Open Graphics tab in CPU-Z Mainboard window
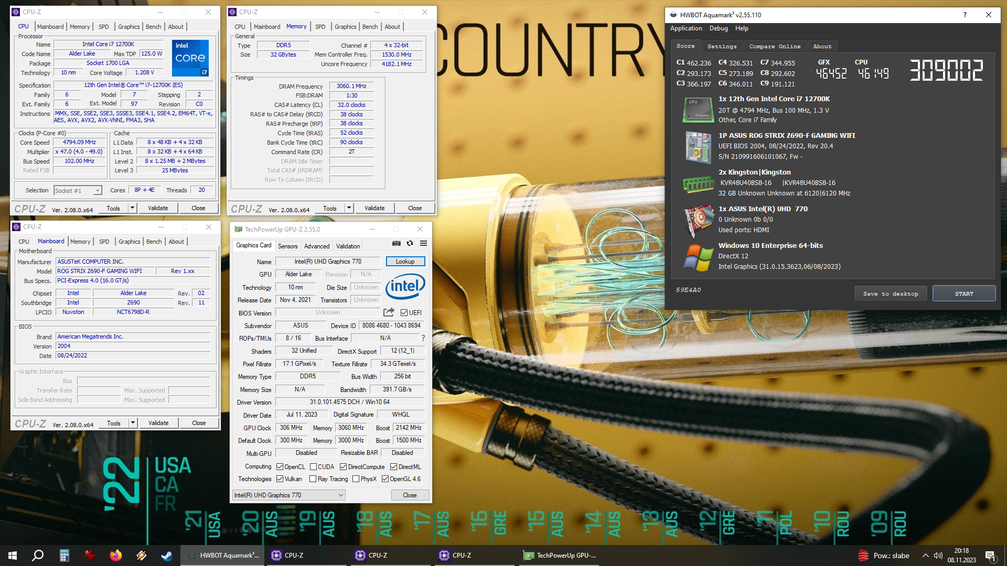 pos(129,242)
